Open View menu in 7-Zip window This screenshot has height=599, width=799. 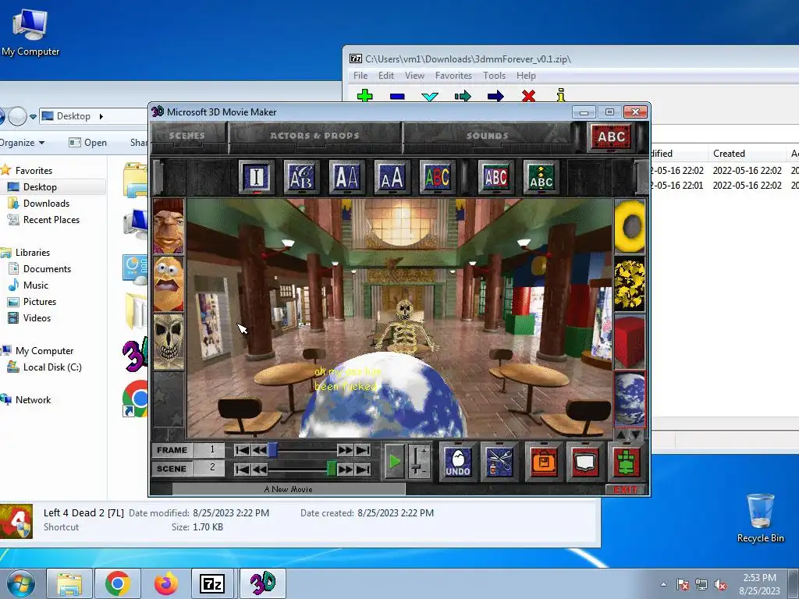click(414, 76)
